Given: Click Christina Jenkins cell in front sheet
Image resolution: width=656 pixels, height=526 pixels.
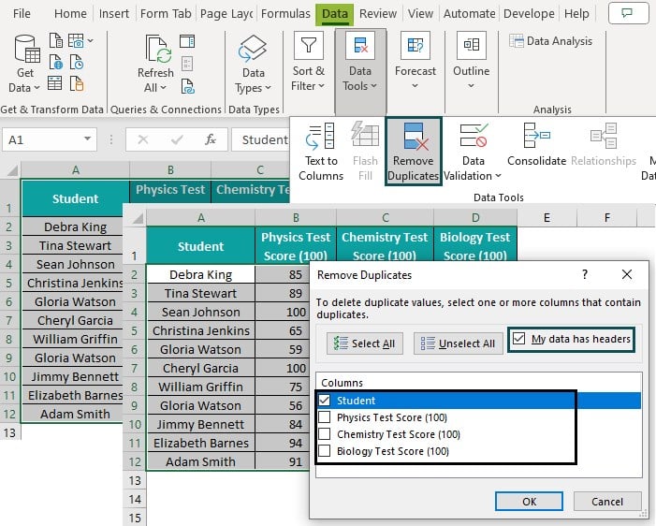Looking at the screenshot, I should point(201,330).
